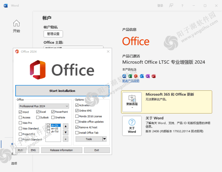Select zh-CN row in language list
This screenshot has width=222, height=172.
[x=56, y=125]
